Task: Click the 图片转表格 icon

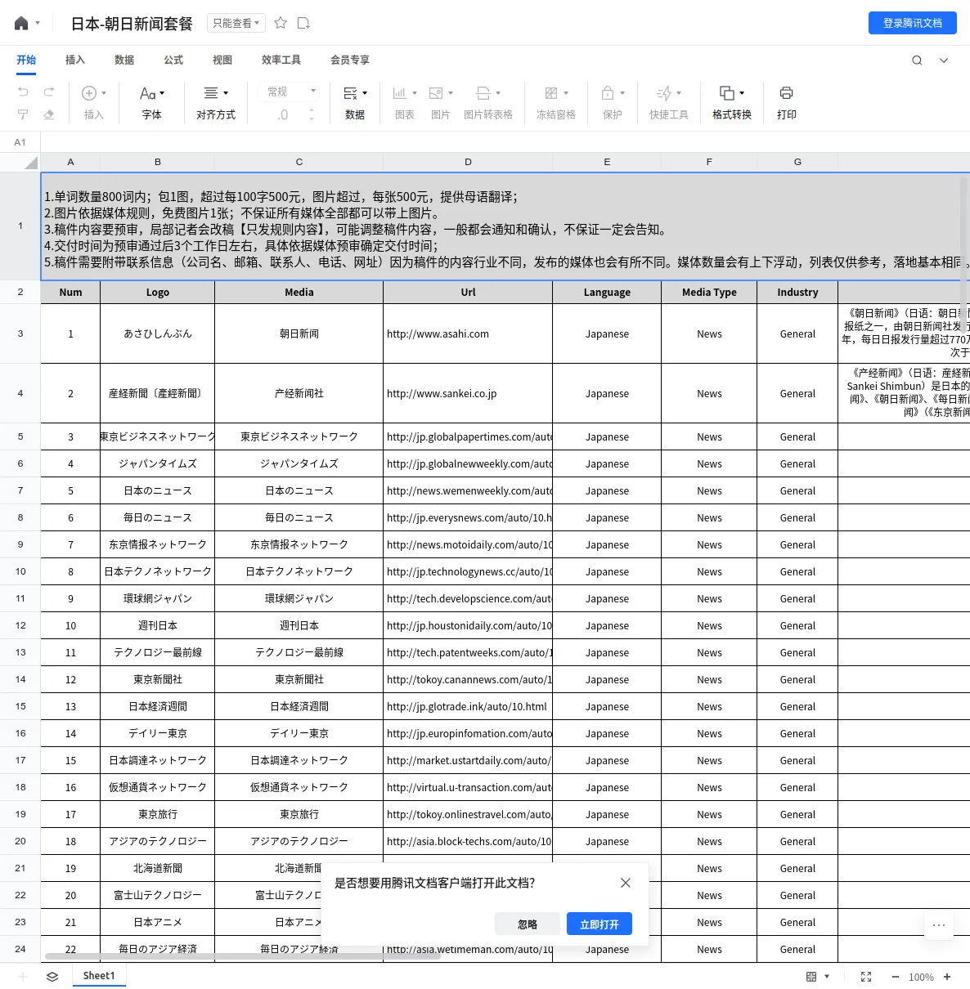Action: (483, 93)
